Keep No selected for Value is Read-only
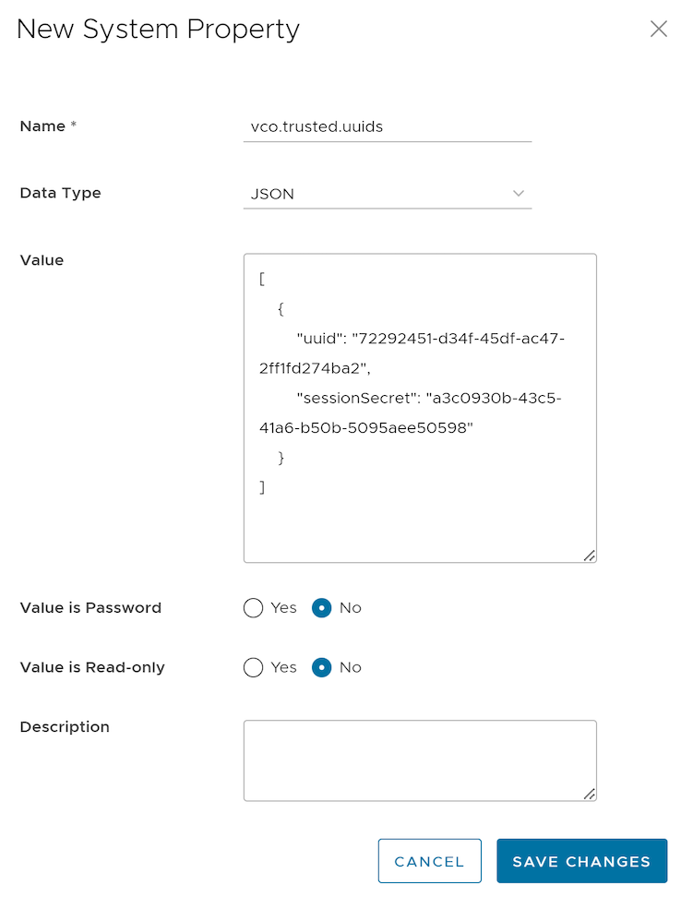This screenshot has height=897, width=681. pos(321,667)
